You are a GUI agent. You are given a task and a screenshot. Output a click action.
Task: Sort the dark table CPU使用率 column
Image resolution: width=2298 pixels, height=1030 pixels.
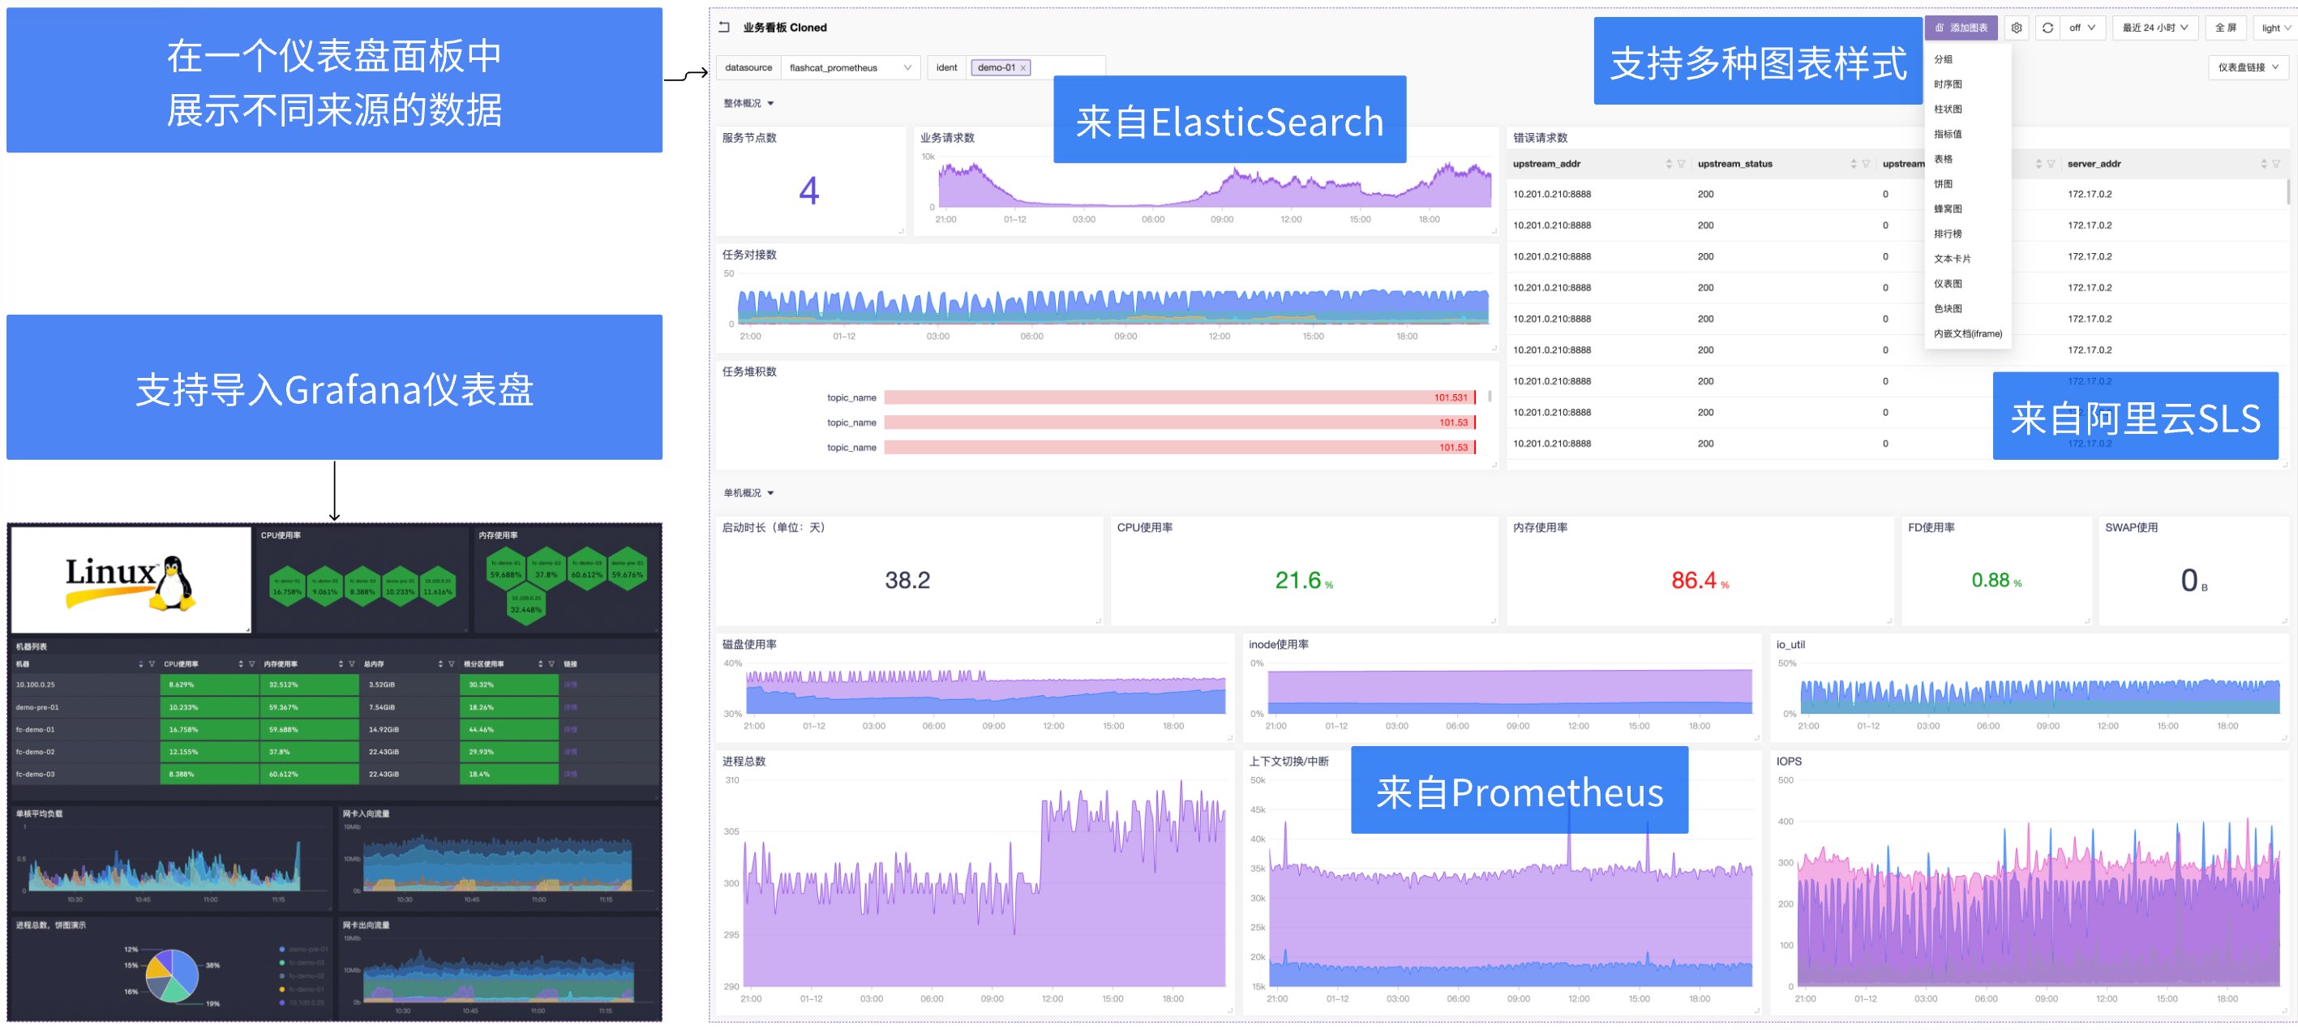(241, 664)
